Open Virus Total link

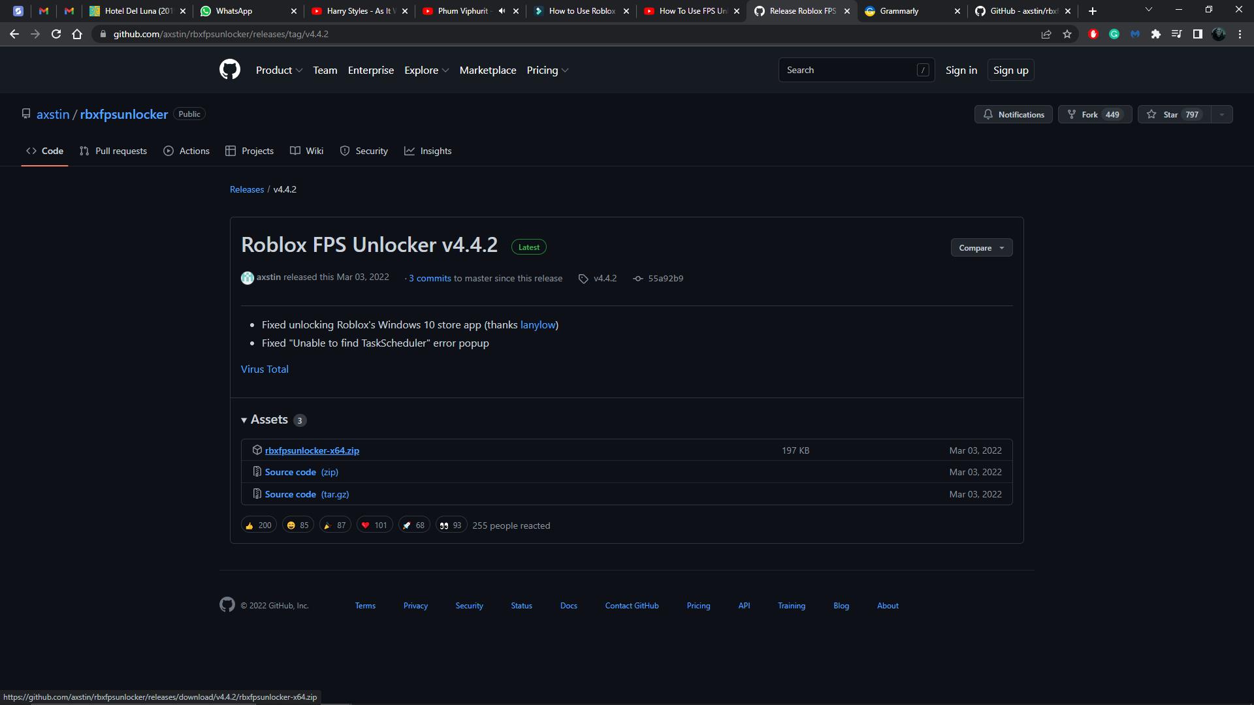click(265, 369)
